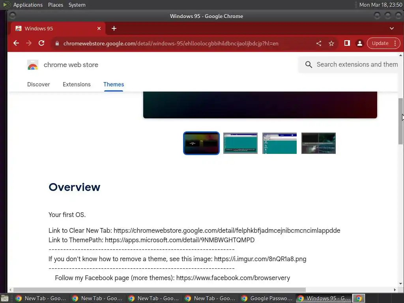Click the Update button in Chrome toolbar

(380, 43)
